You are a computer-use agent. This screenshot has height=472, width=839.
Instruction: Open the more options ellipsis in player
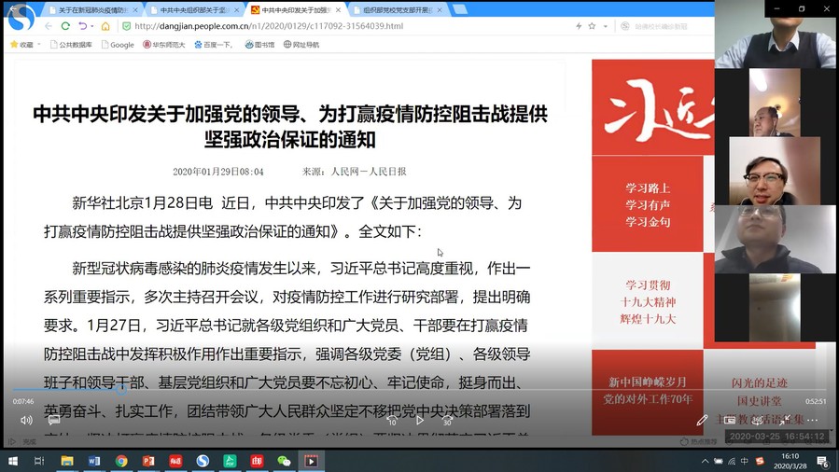pyautogui.click(x=813, y=421)
